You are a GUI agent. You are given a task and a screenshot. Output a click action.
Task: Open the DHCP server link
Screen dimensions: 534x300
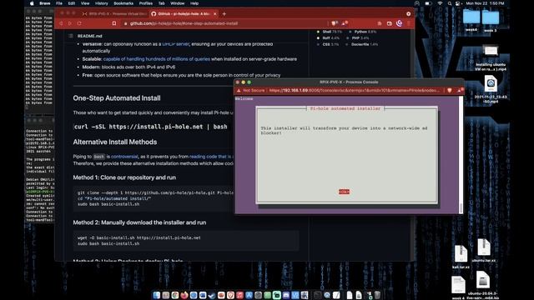(175, 44)
